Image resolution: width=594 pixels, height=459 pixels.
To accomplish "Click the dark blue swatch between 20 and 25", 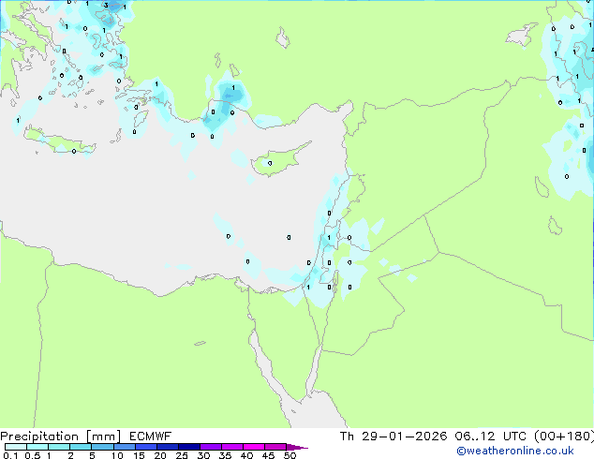I will 168,447.
